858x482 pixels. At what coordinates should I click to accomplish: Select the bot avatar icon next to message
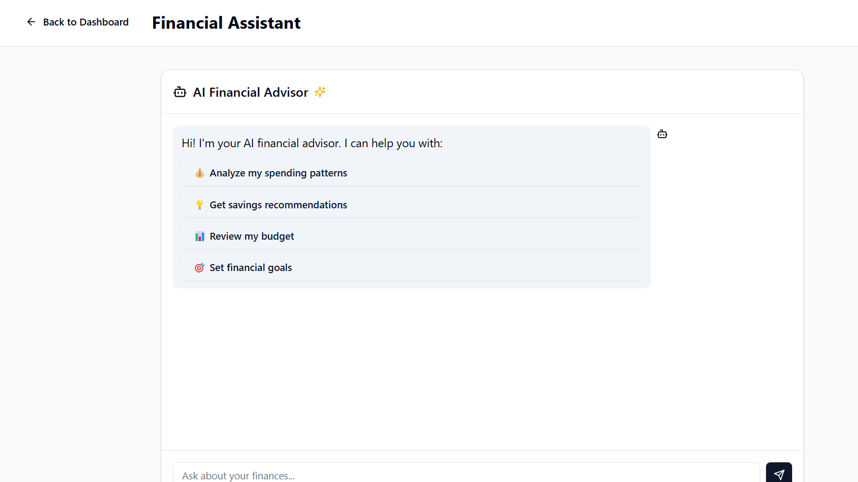pyautogui.click(x=662, y=134)
